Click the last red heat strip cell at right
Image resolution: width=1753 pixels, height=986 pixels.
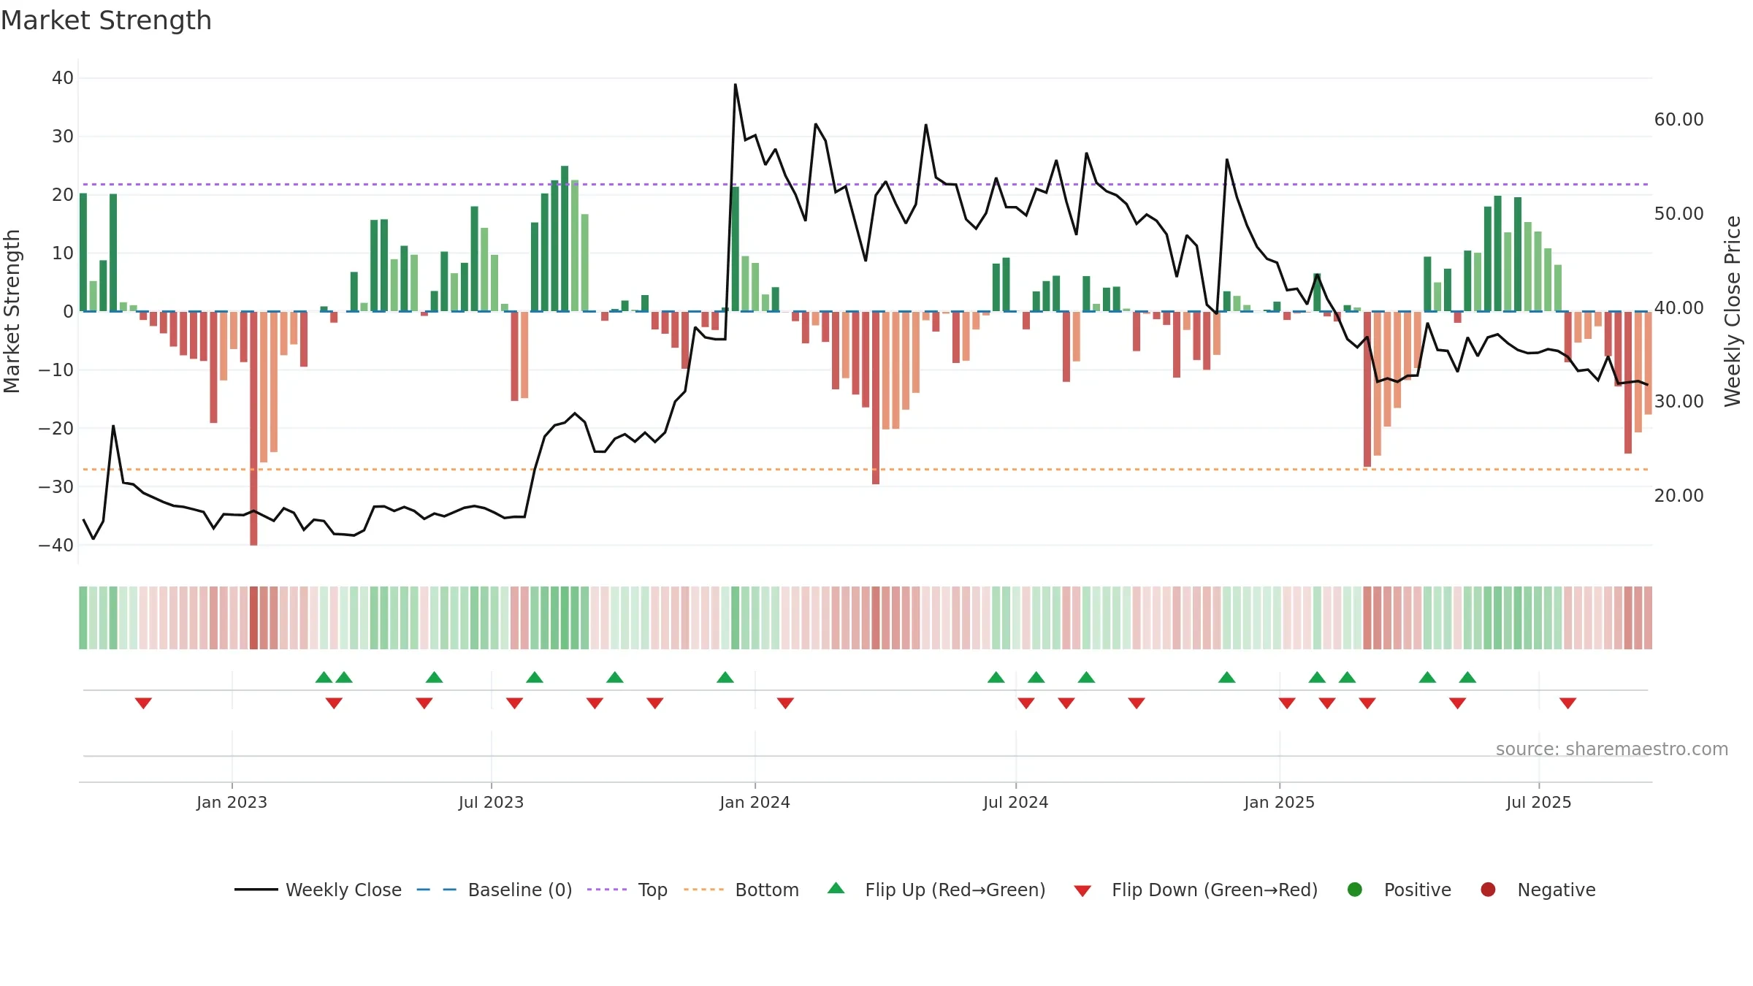coord(1648,617)
